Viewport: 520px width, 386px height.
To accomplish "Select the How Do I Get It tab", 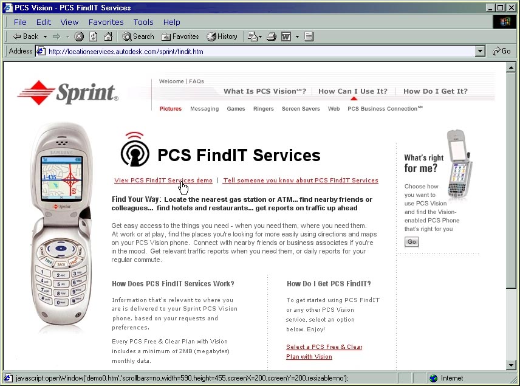I will tap(436, 91).
